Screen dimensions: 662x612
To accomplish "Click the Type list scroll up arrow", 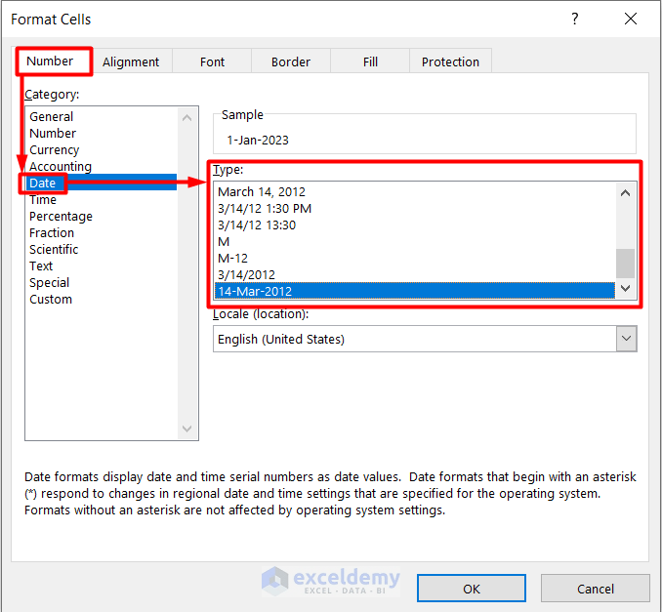I will (x=625, y=193).
